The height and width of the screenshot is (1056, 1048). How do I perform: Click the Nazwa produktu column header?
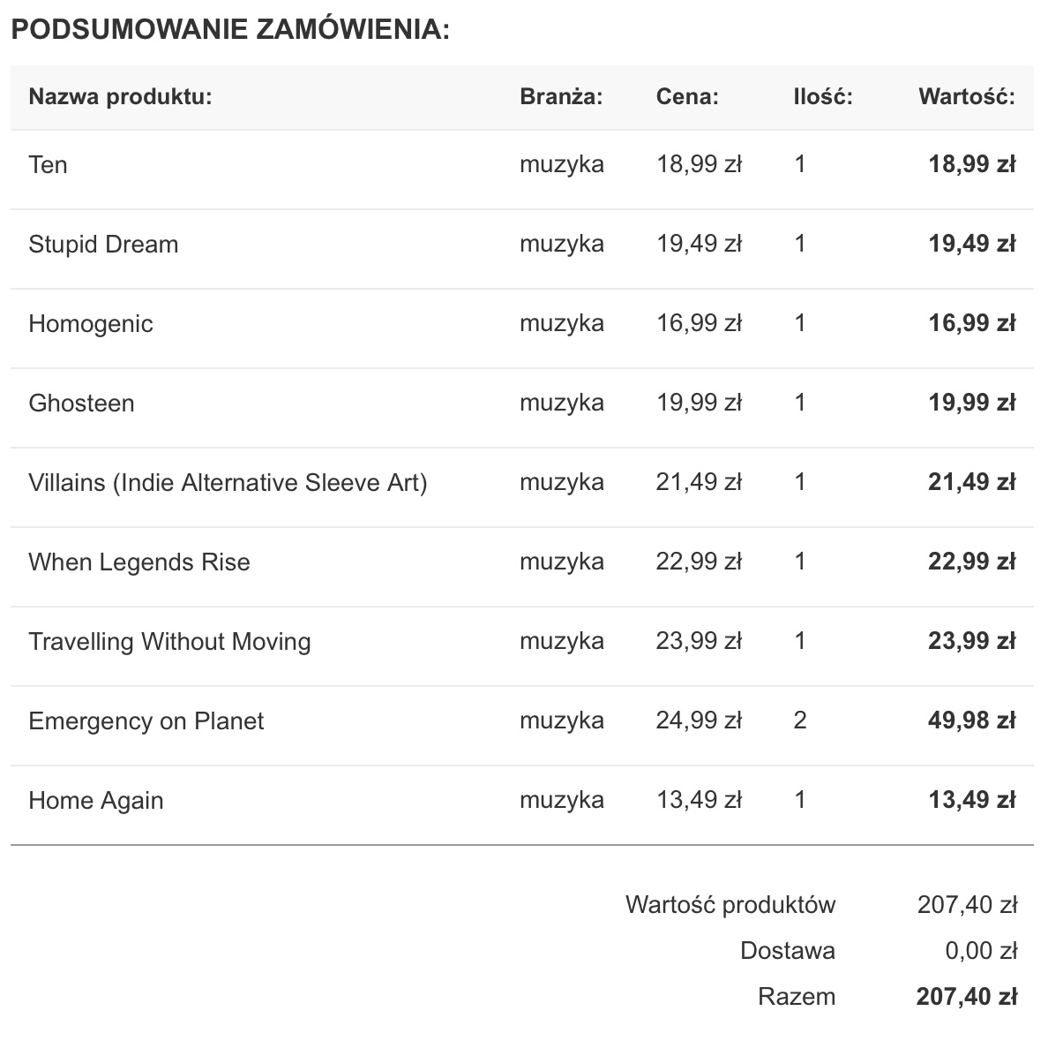coord(120,96)
